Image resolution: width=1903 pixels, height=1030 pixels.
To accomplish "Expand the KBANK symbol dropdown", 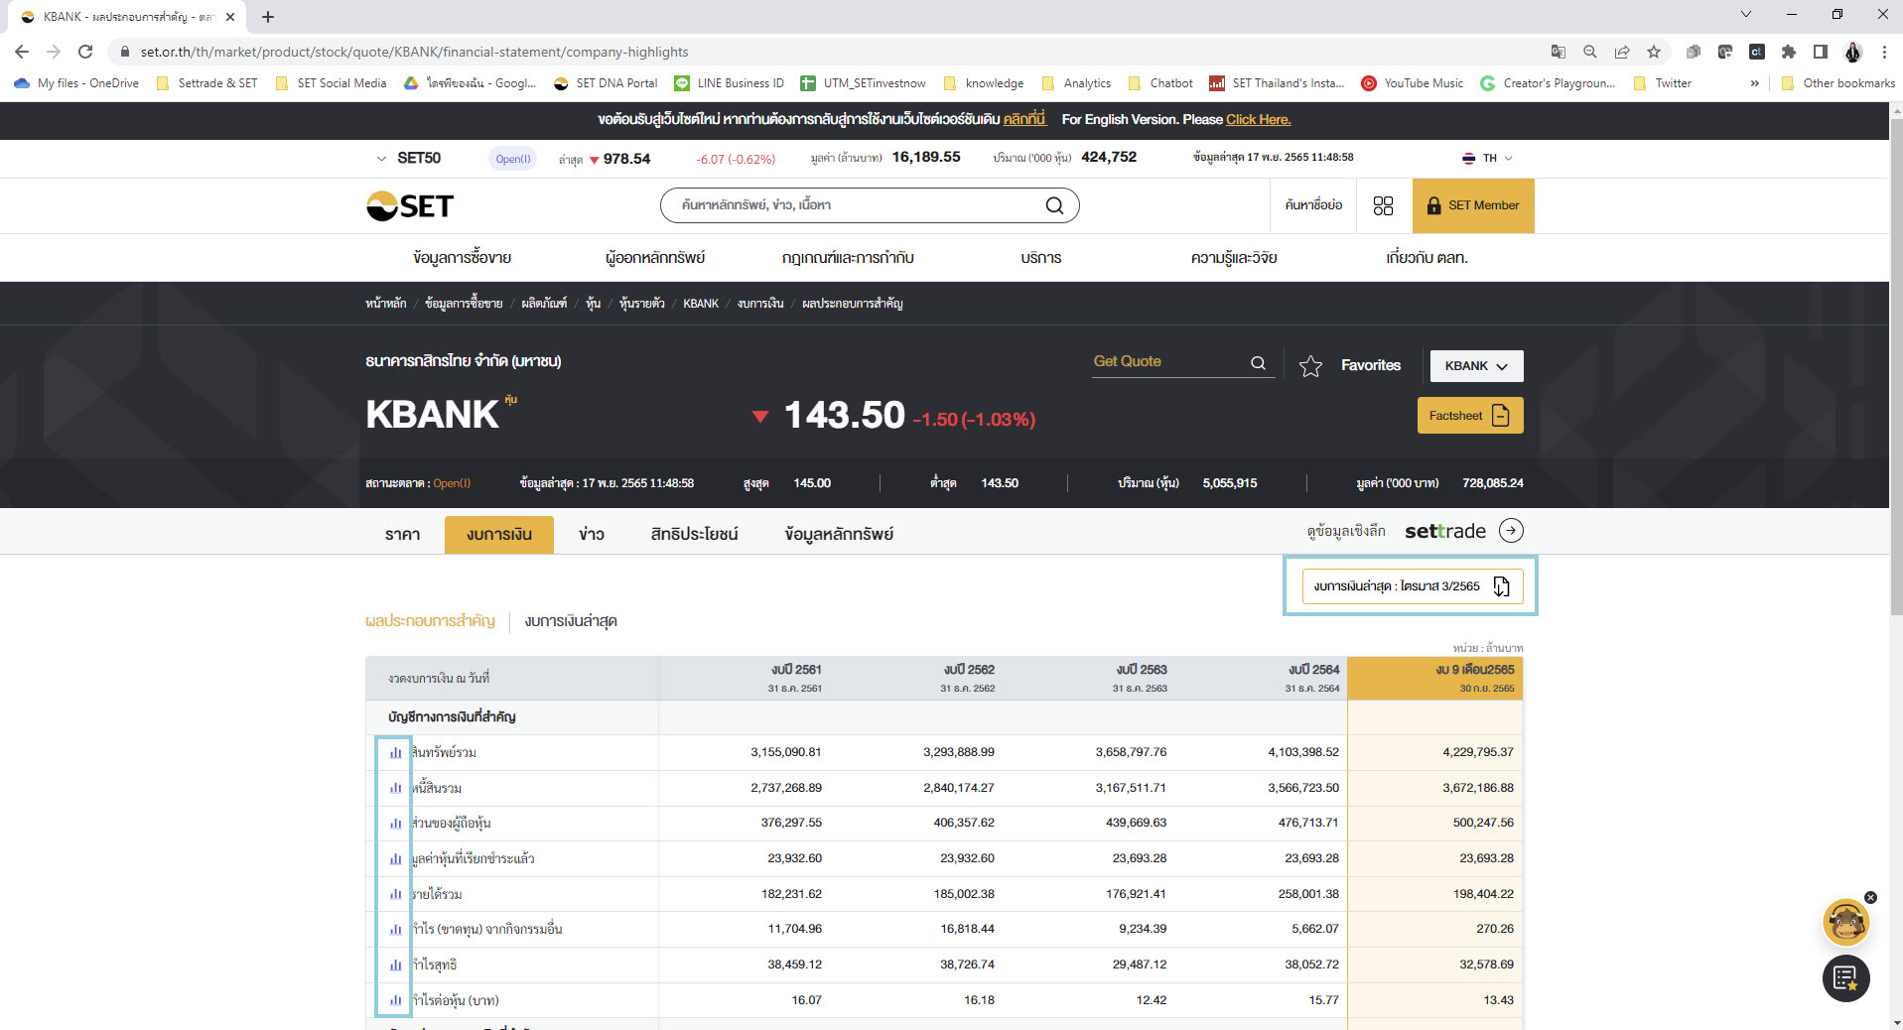I will point(1476,366).
